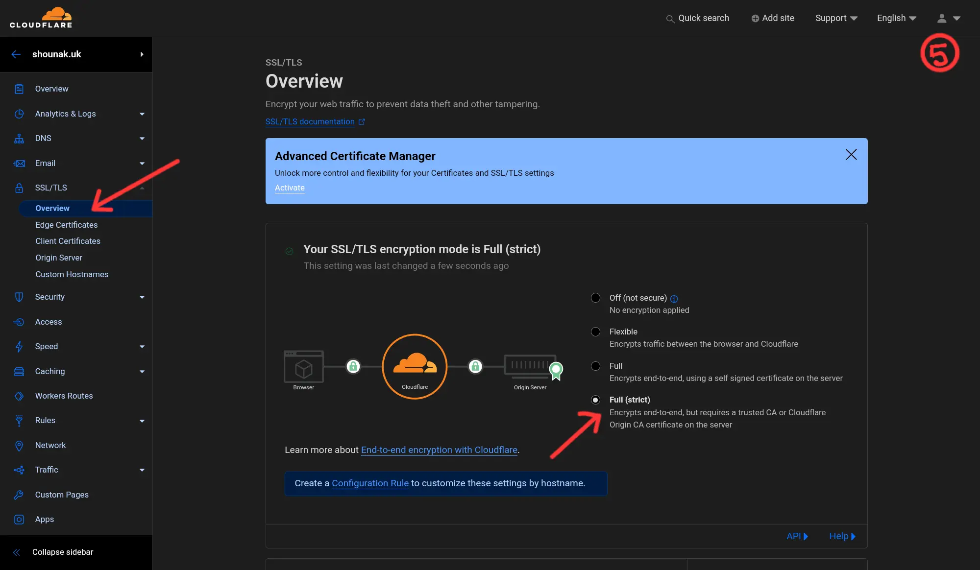
Task: Expand the Traffic section arrow
Action: pyautogui.click(x=142, y=470)
